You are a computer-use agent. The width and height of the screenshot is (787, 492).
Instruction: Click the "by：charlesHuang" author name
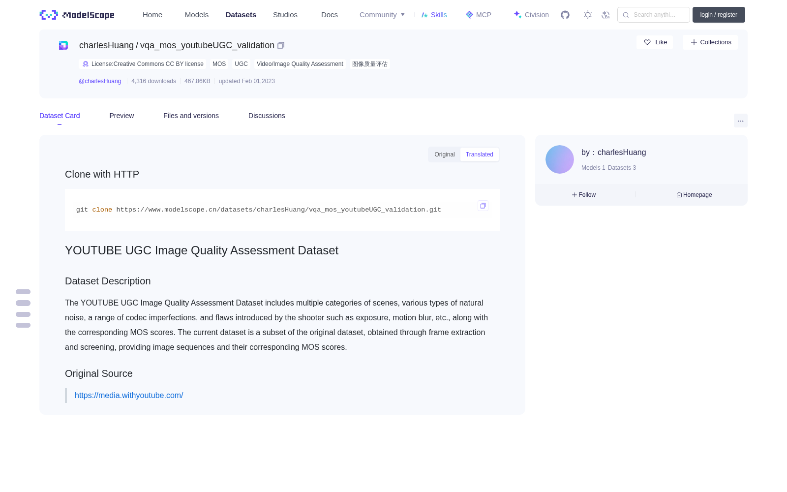(x=614, y=153)
